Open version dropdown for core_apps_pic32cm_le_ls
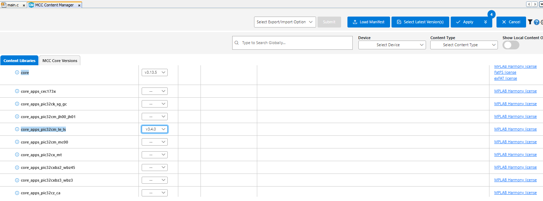 [x=155, y=129]
